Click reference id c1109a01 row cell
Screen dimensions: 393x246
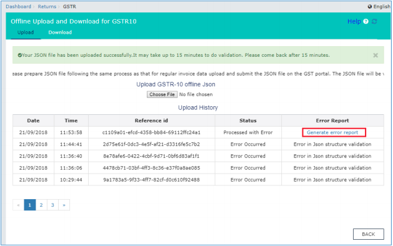(x=151, y=132)
